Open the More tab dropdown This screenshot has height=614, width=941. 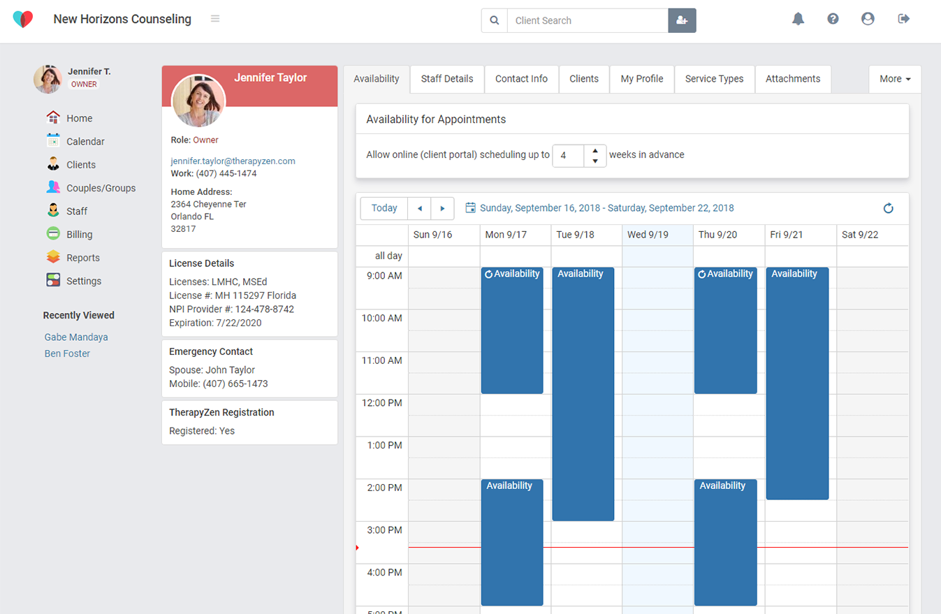click(x=895, y=79)
